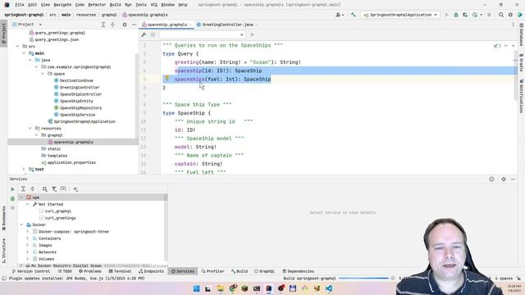Open Visual Studio Code from the taskbar
Screen dimensions: 525x295
pos(329,288)
